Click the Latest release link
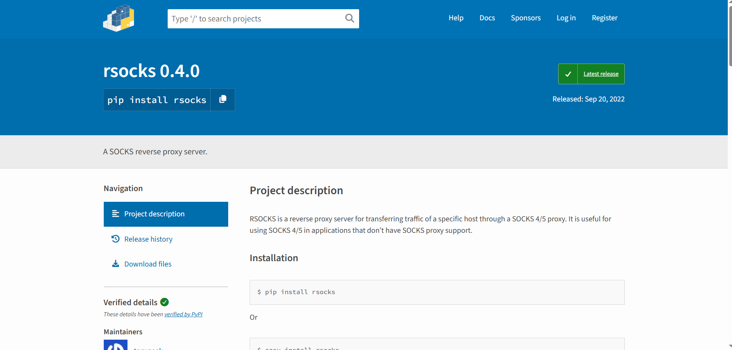Viewport: 732px width, 350px height. (x=601, y=74)
